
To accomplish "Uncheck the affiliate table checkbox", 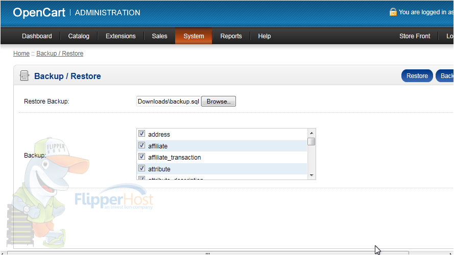I will tap(141, 145).
